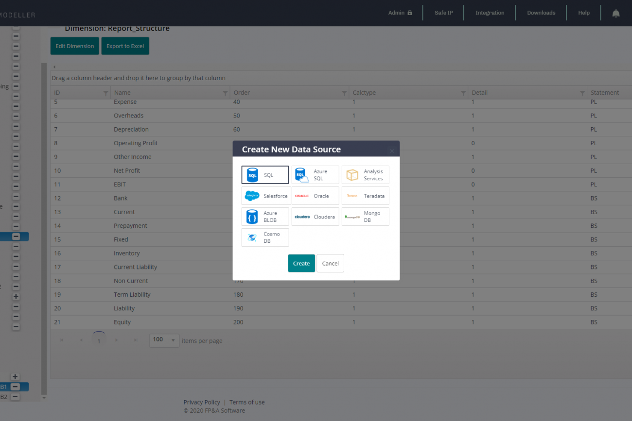The width and height of the screenshot is (632, 421).
Task: Go to the previous page arrow
Action: tap(81, 340)
